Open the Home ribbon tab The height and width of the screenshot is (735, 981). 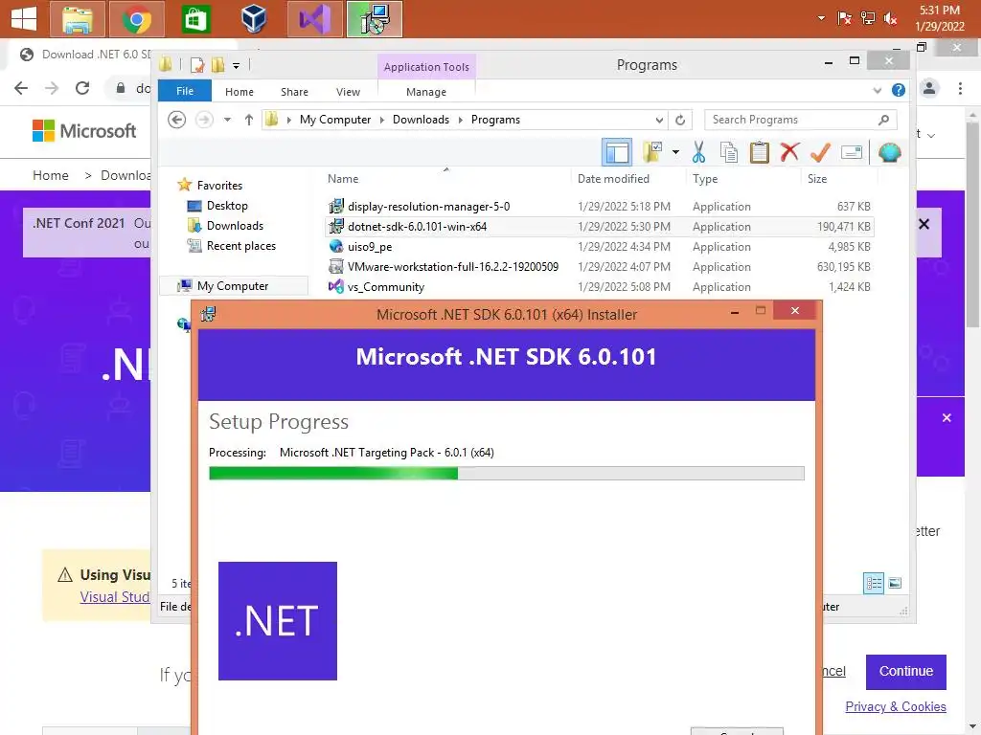coord(239,92)
